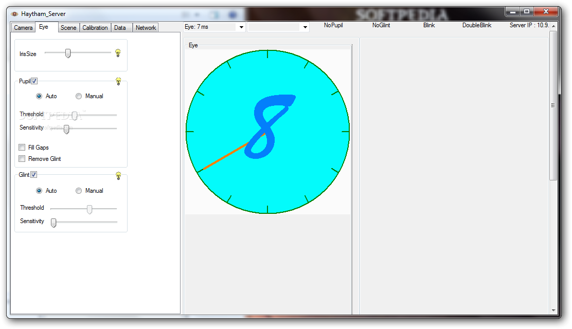572x329 pixels.
Task: Minimize the Haytham_Server window
Action: click(512, 12)
